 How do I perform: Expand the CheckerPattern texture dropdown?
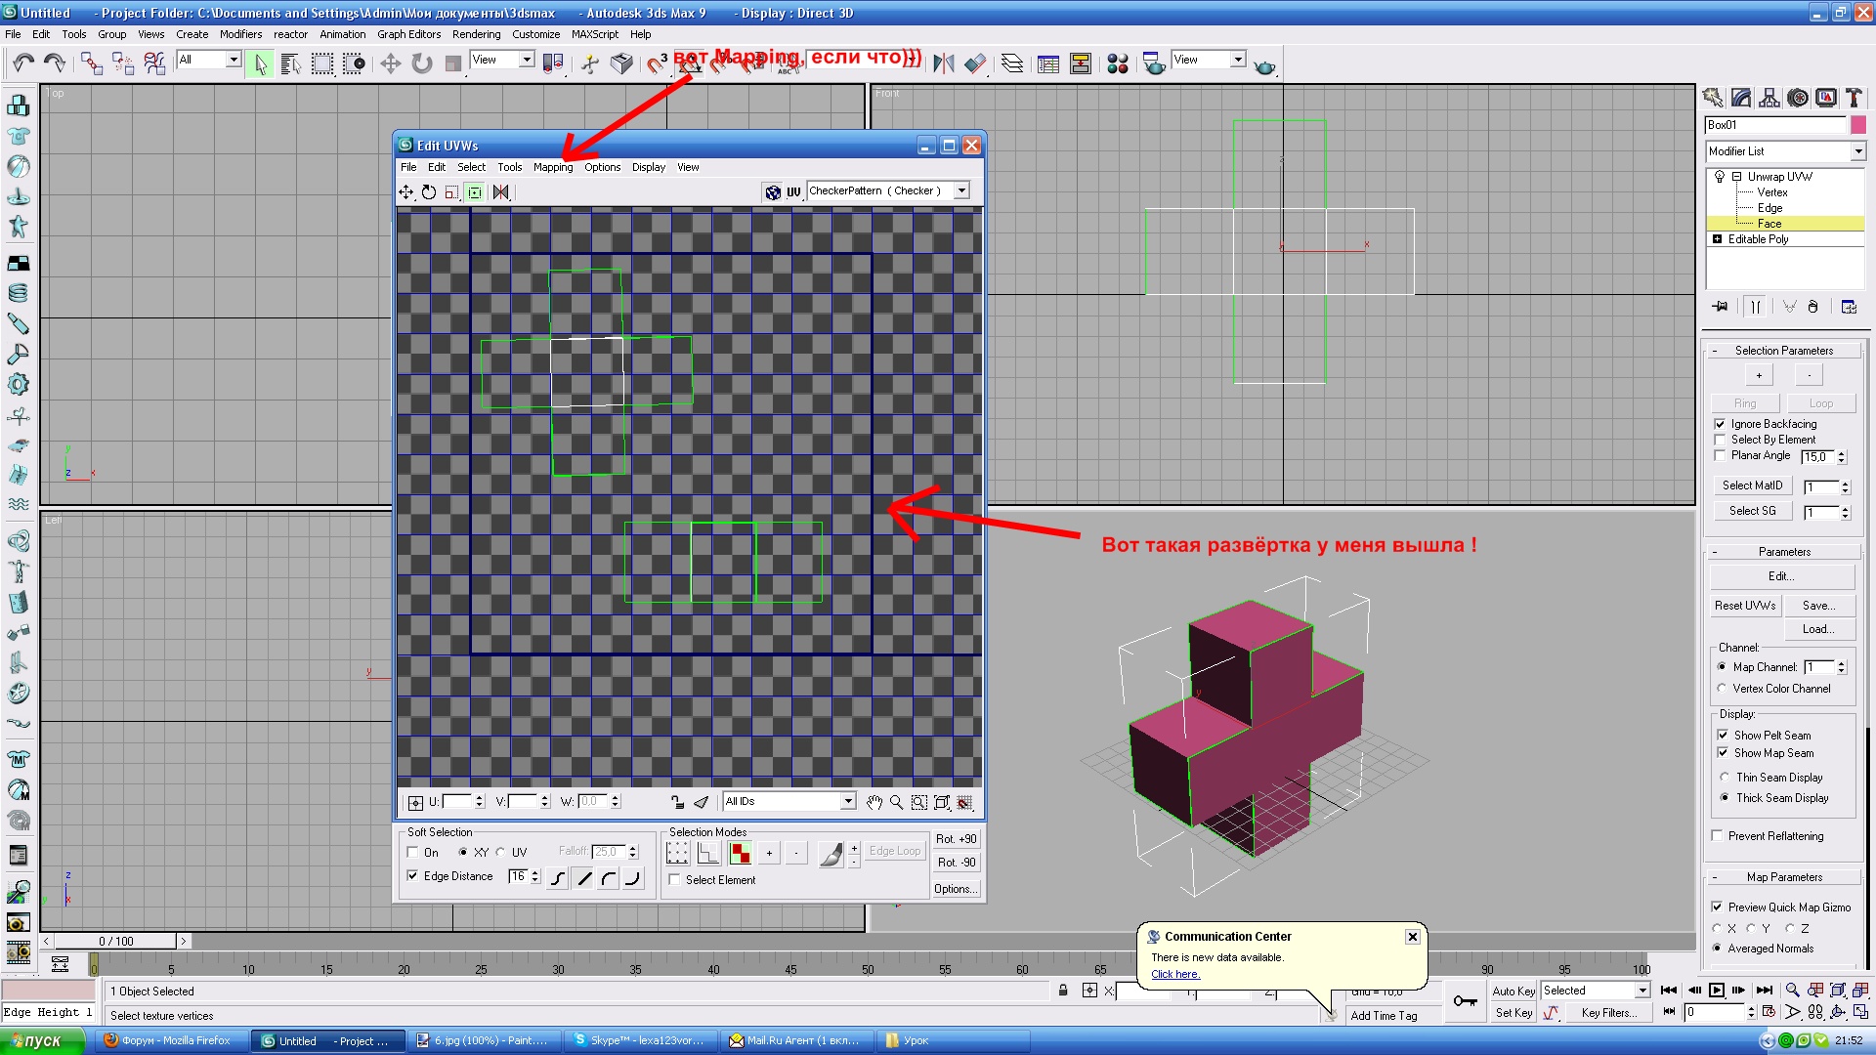pyautogui.click(x=961, y=191)
